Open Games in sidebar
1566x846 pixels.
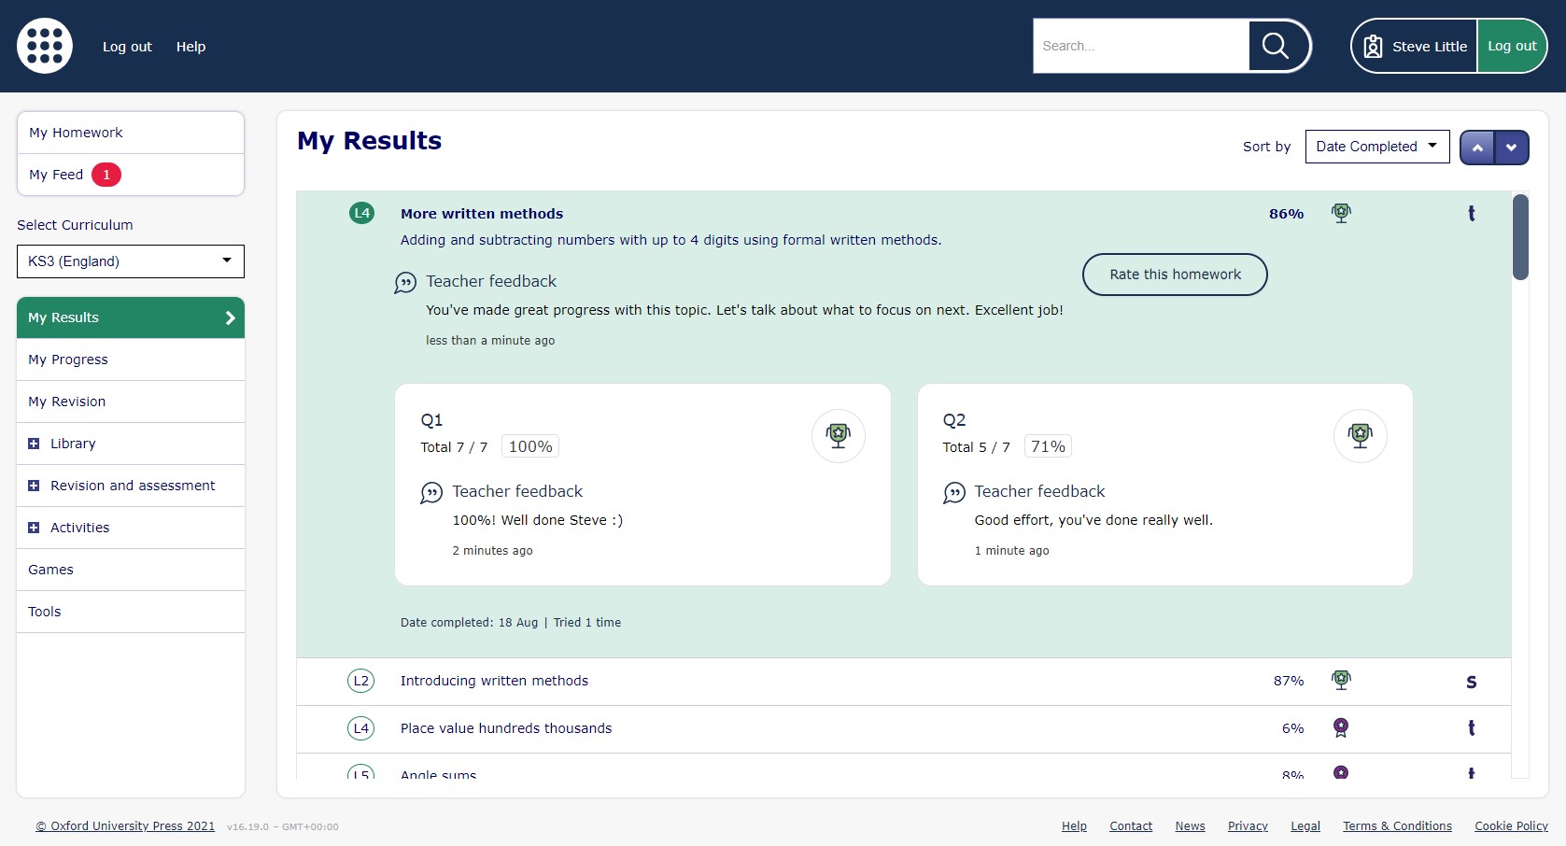[131, 570]
